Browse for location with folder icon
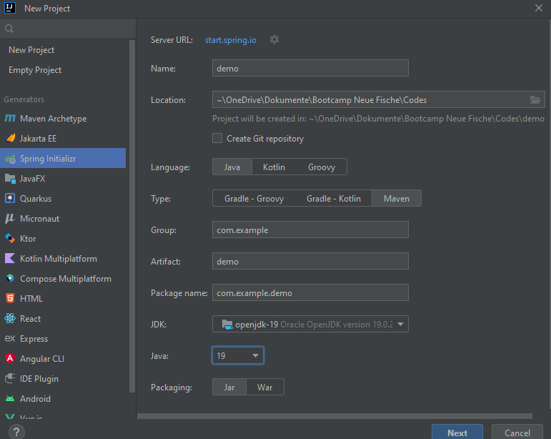 click(x=535, y=100)
